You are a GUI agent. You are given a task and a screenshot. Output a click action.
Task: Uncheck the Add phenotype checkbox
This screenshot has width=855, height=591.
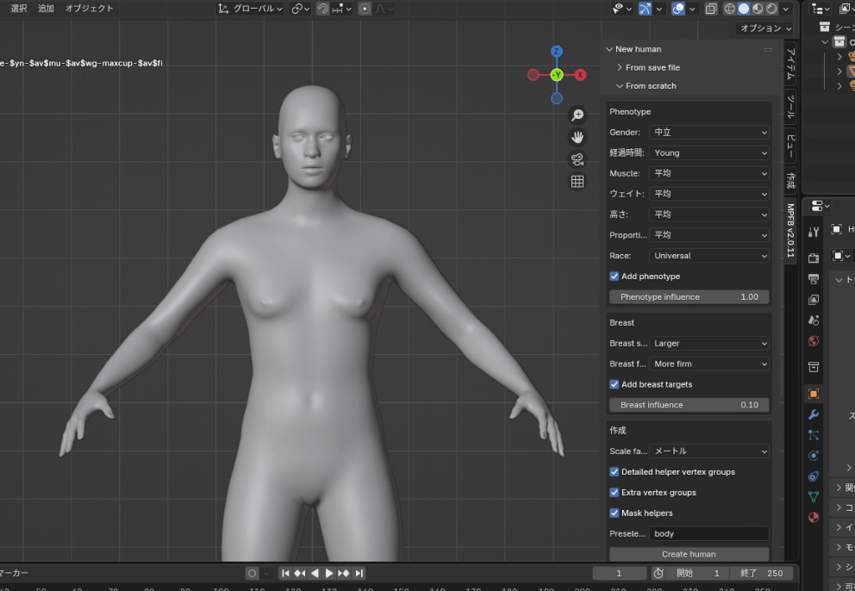[615, 277]
